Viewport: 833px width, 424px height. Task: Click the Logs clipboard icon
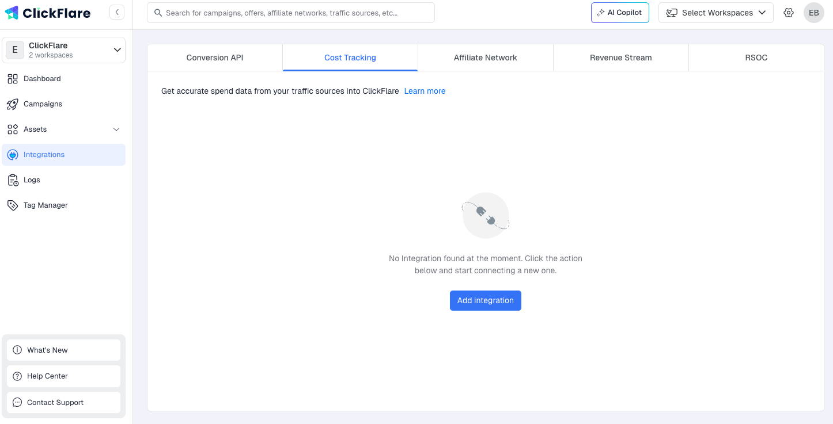point(13,180)
